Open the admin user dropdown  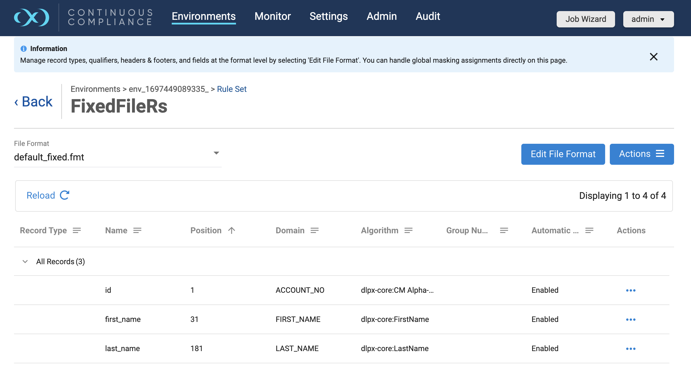point(648,19)
